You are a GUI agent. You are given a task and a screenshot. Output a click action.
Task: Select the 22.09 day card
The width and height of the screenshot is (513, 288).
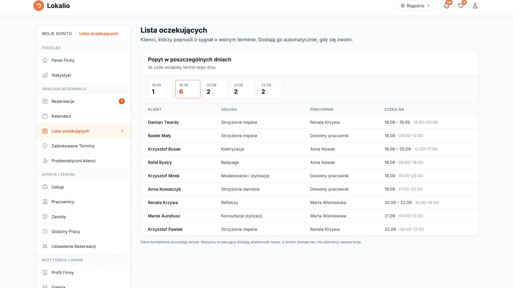pyautogui.click(x=270, y=89)
